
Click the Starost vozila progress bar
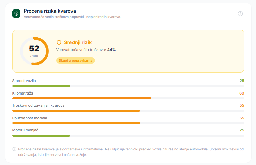click(x=128, y=86)
